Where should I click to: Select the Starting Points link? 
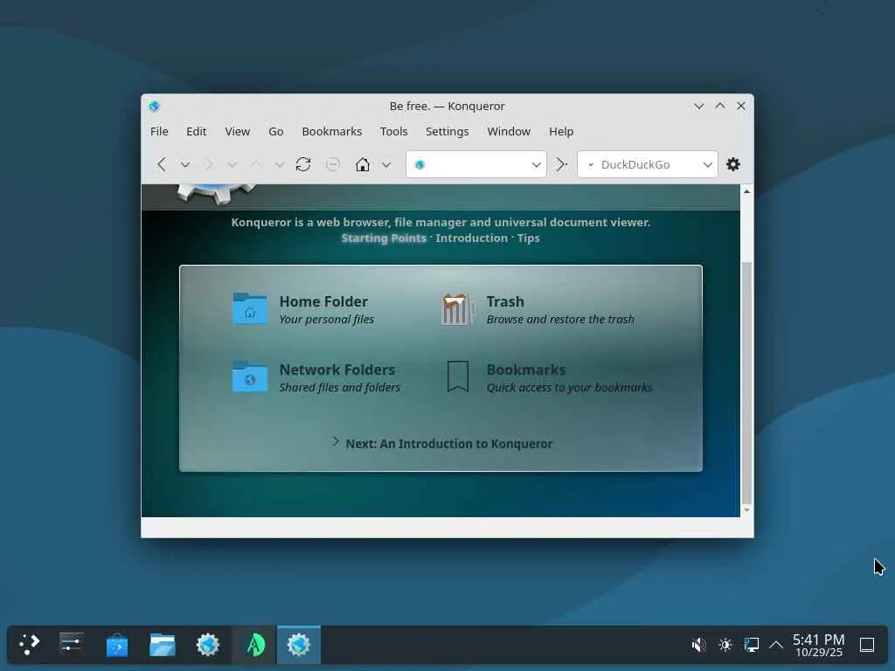384,238
